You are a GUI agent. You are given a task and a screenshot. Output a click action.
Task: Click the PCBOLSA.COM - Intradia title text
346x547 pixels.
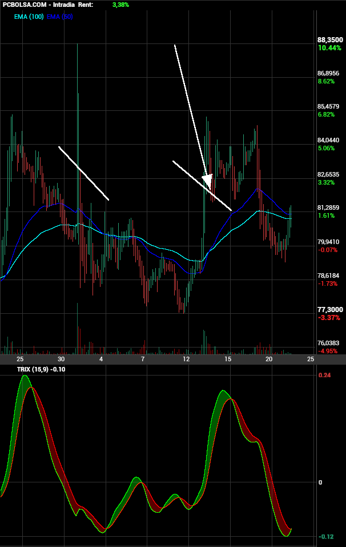(x=39, y=5)
